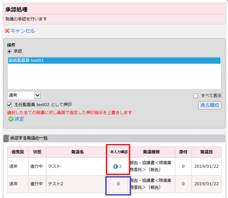Select 総括監督員 test01 in the list
The height and width of the screenshot is (198, 228).
[26, 60]
